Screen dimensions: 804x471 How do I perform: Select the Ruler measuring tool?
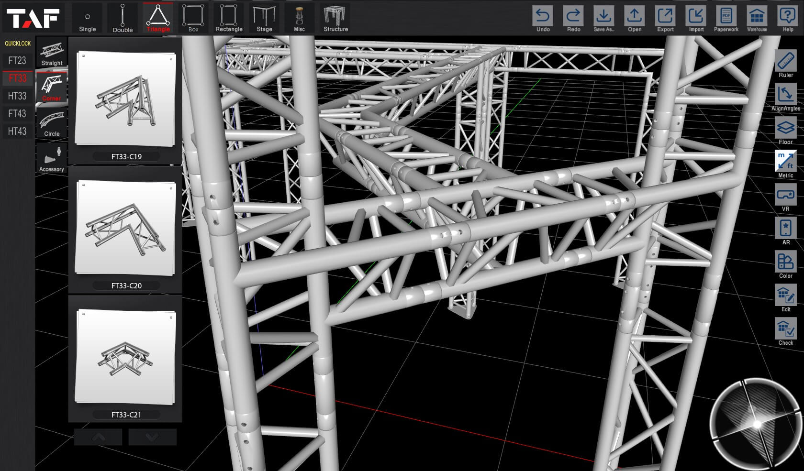785,65
